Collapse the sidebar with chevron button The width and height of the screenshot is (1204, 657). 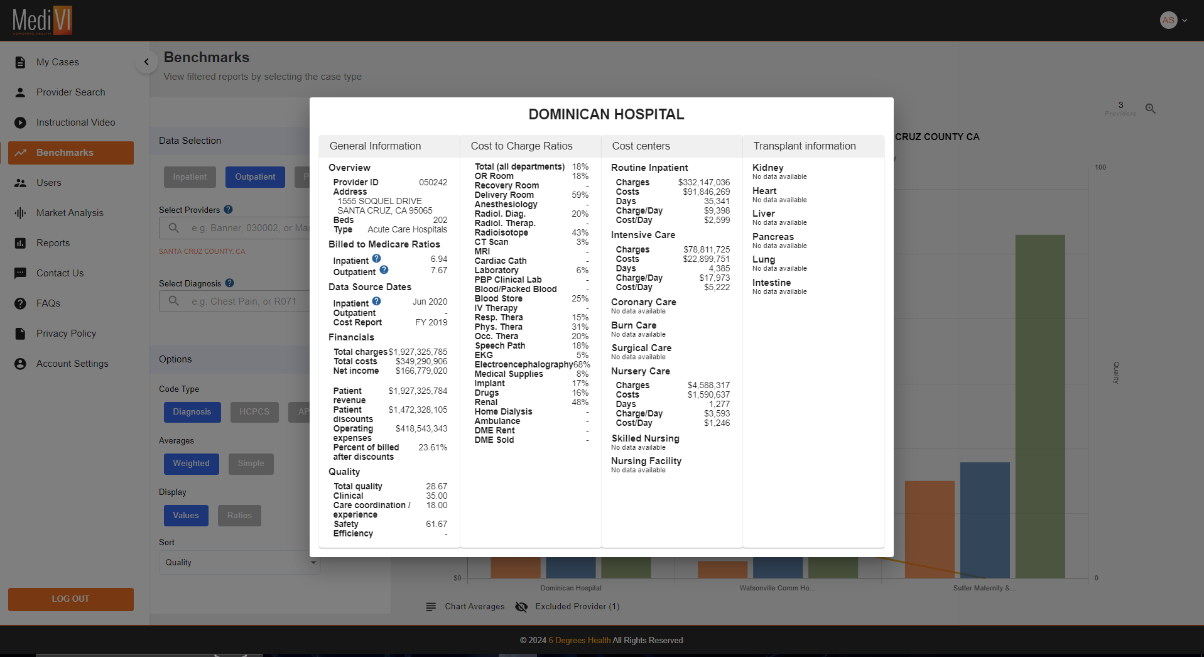[146, 62]
